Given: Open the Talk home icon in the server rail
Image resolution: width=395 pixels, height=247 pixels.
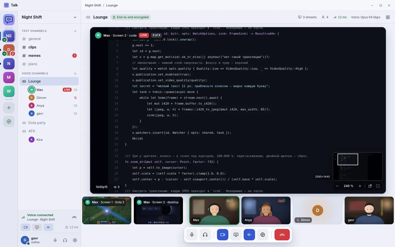Looking at the screenshot, I should coord(9,20).
